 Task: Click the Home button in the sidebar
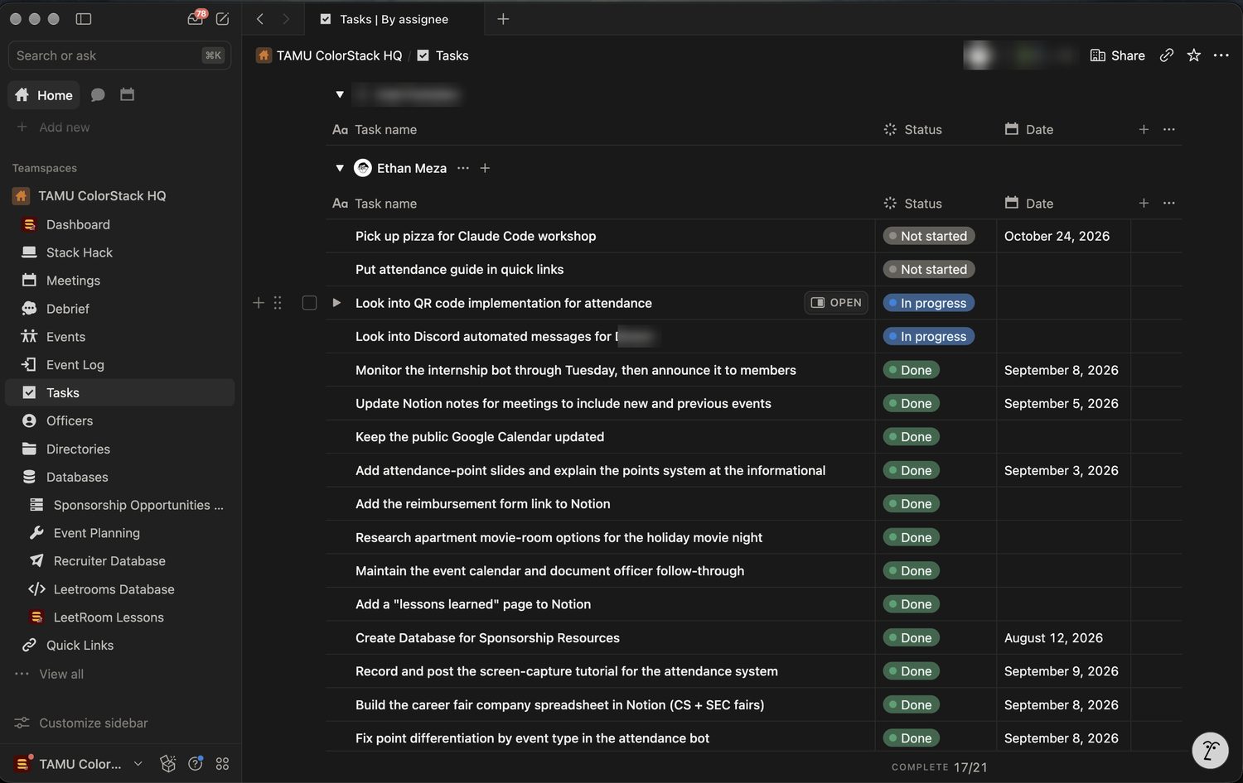(x=44, y=95)
